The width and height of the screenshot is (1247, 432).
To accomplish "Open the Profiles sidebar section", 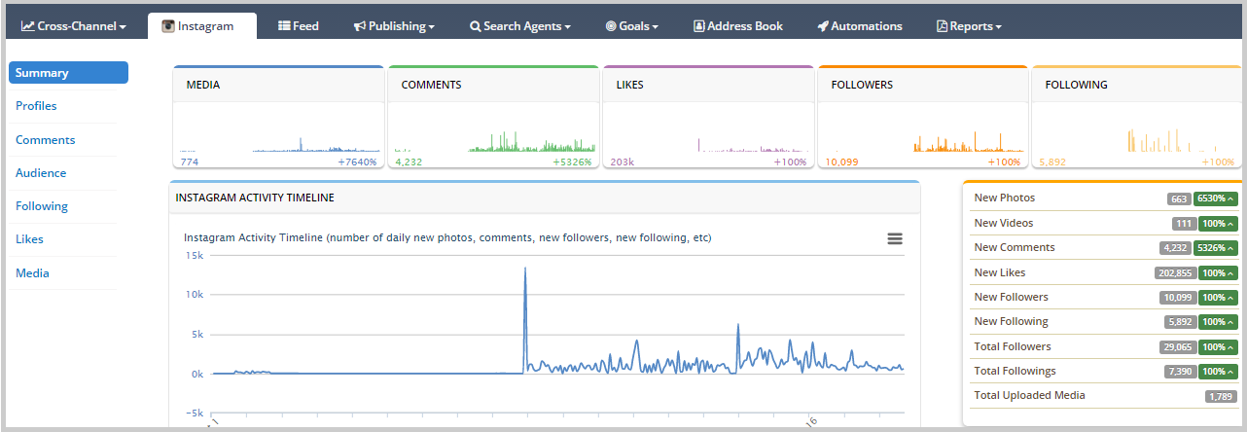I will coord(36,106).
